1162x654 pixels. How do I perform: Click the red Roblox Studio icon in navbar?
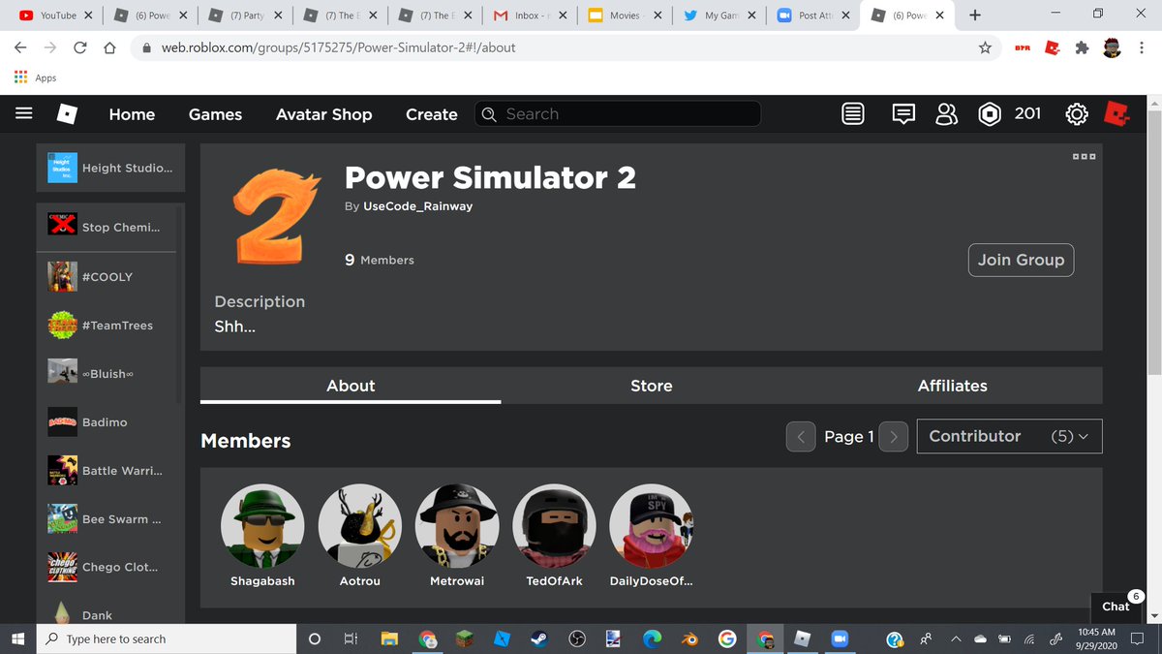click(x=1117, y=113)
